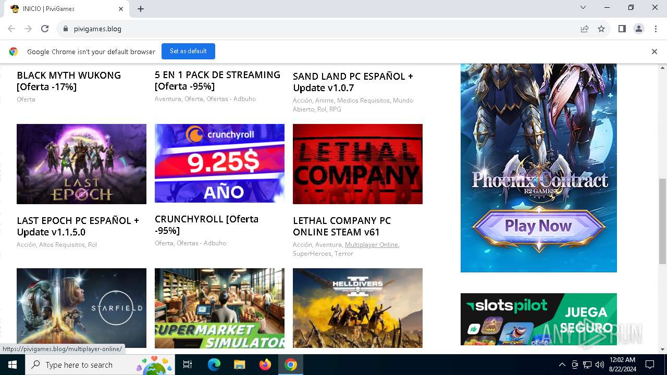The height and width of the screenshot is (375, 667).
Task: Open the network status tray icon
Action: click(587, 365)
